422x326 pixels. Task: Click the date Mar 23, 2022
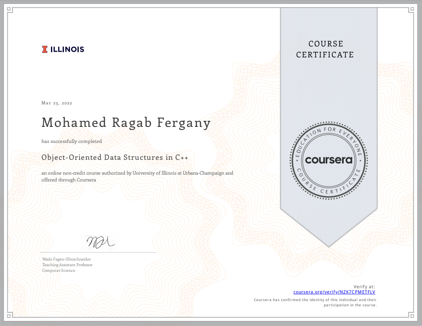57,103
